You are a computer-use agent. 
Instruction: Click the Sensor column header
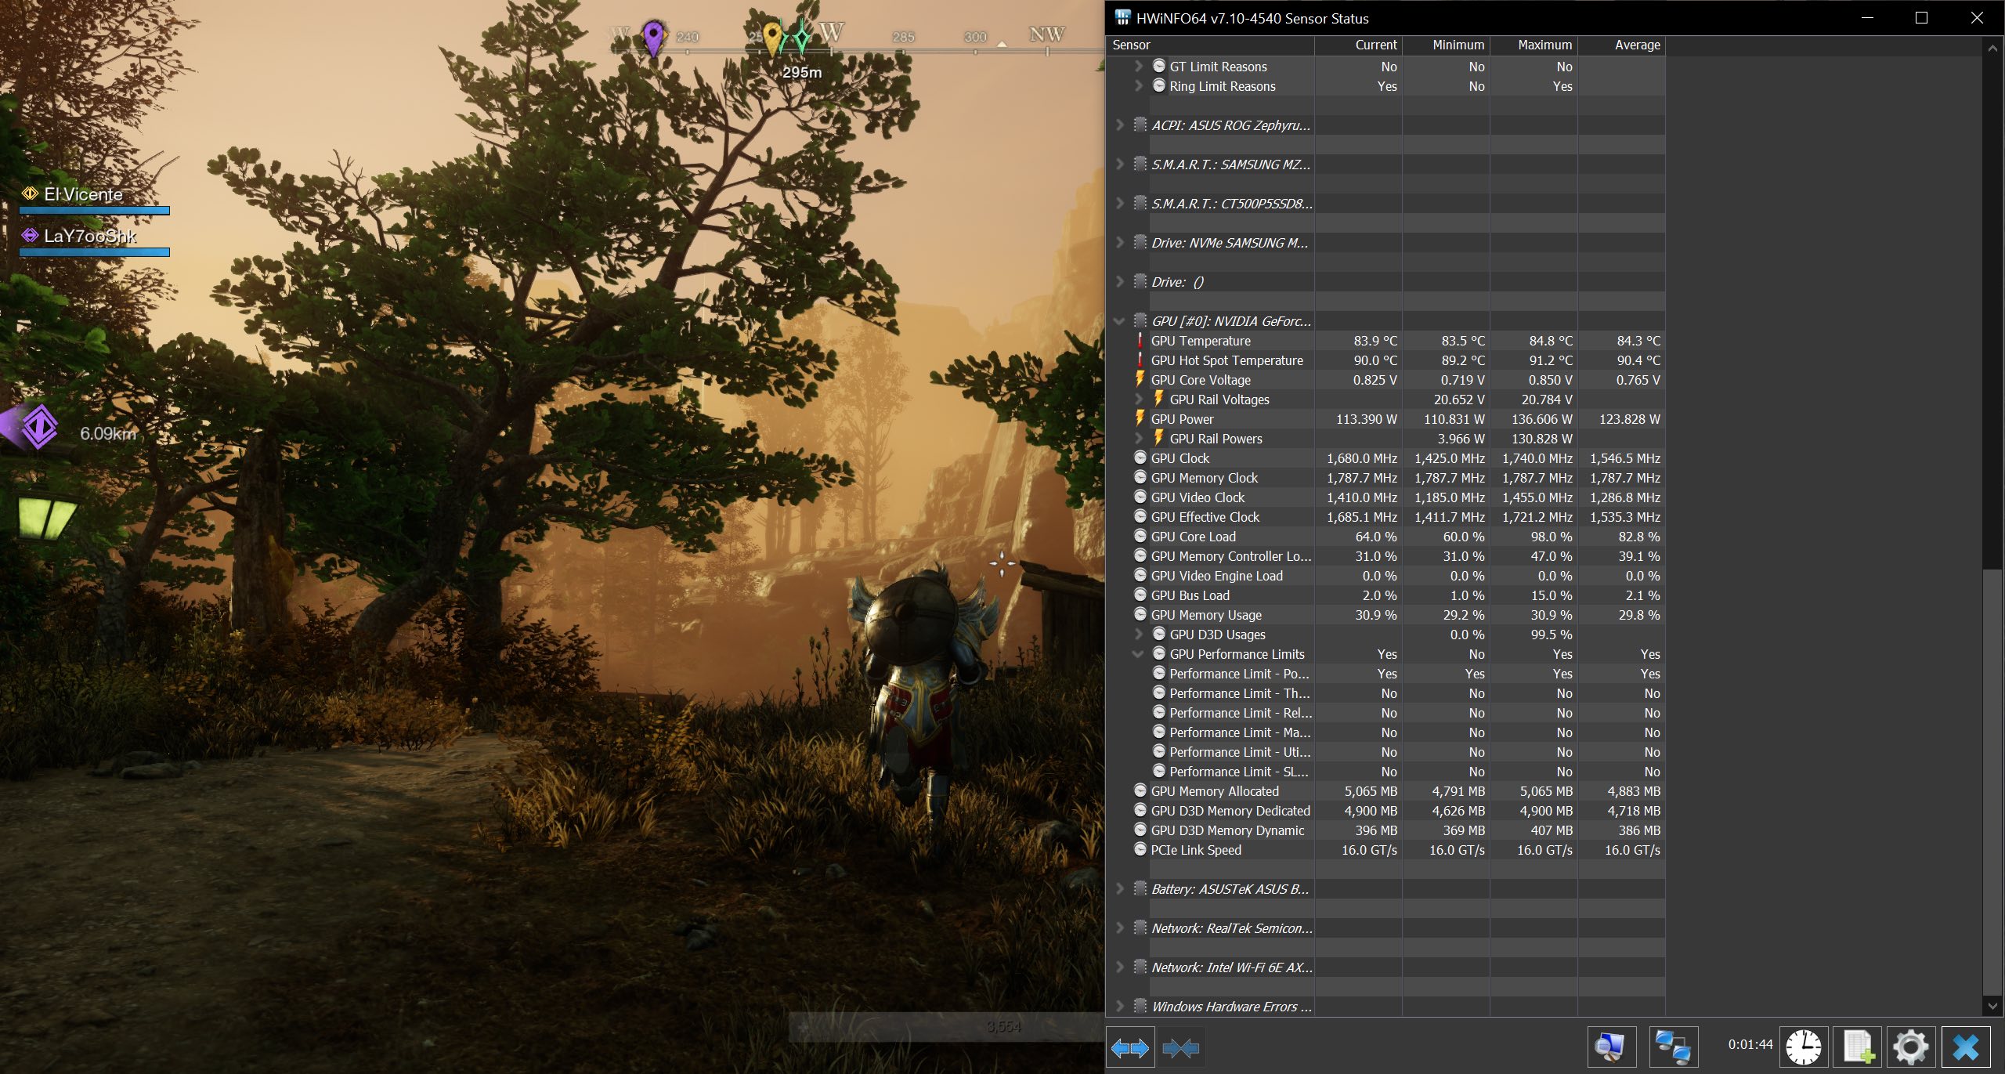[1210, 45]
